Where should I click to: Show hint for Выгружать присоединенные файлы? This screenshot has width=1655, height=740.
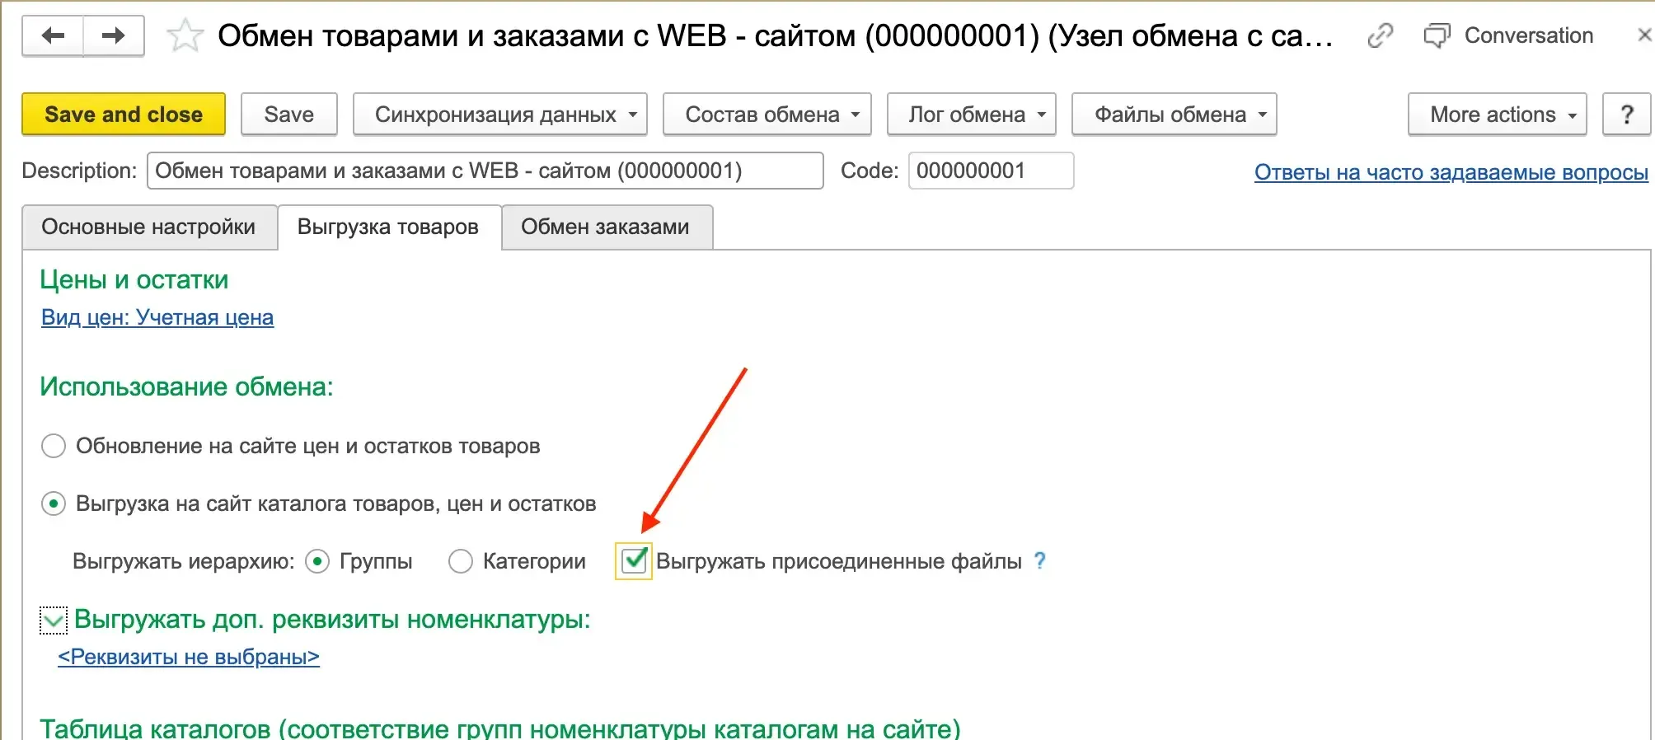pyautogui.click(x=1040, y=560)
